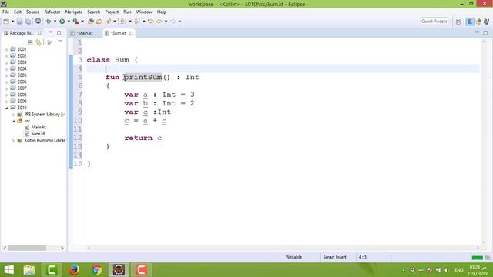Switch to the Debug perspective icon

[x=486, y=22]
